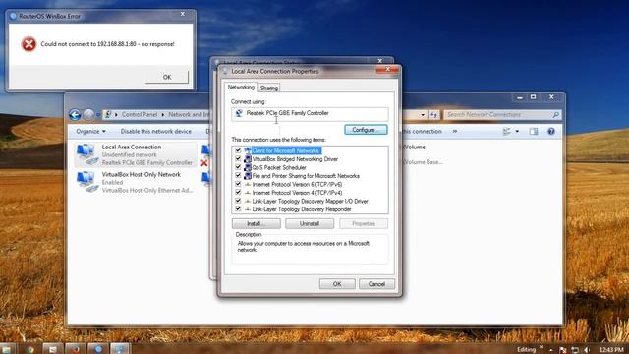This screenshot has width=629, height=354.
Task: Click the Configure button
Action: click(x=366, y=130)
